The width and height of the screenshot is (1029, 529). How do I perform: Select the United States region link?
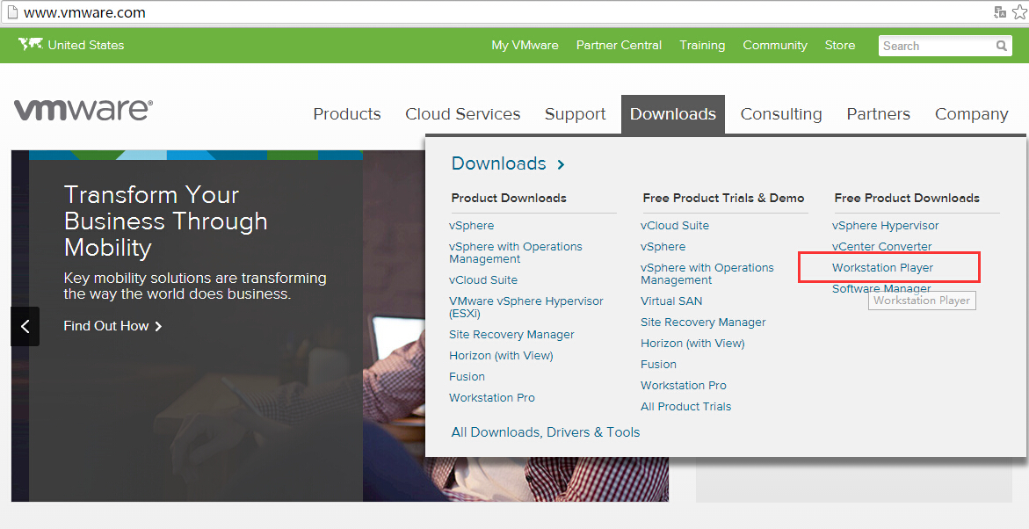[86, 46]
